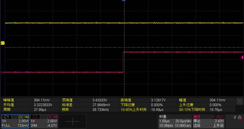Image resolution: width=244 pixels, height=129 pixels.
Task: Close the measurements panel with the X
Action: pos(240,102)
